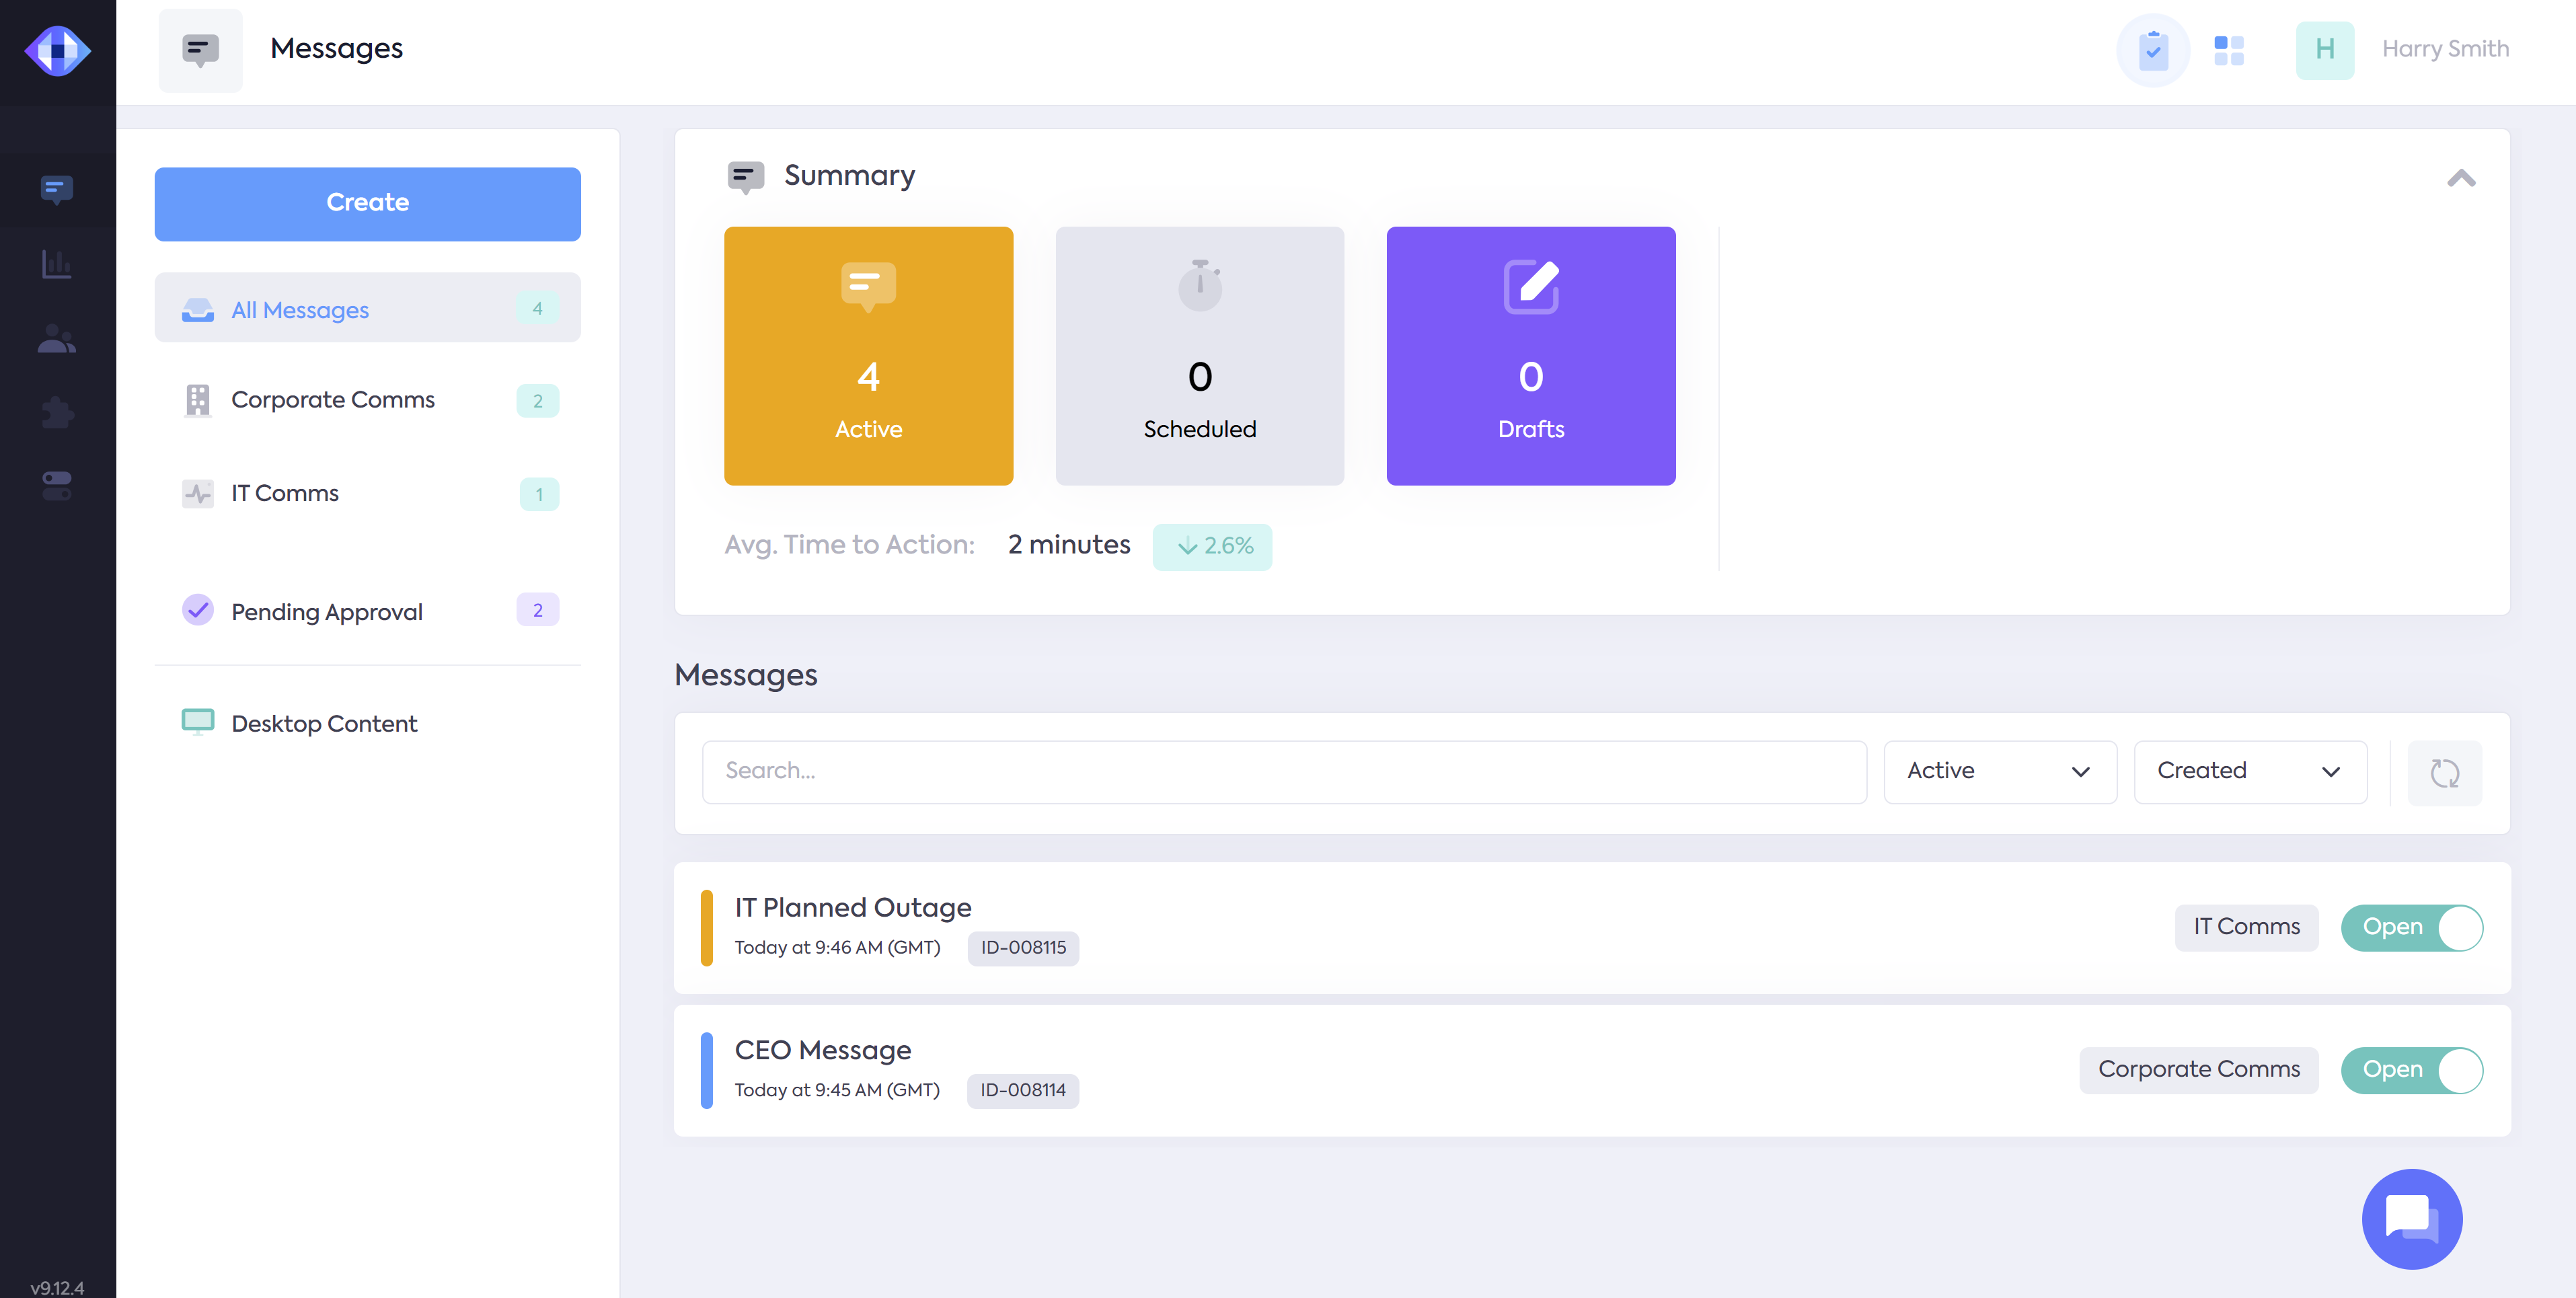The width and height of the screenshot is (2576, 1298).
Task: Open the settings toggles sidebar icon
Action: 57,486
